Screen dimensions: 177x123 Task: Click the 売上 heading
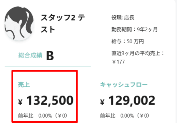24,84
